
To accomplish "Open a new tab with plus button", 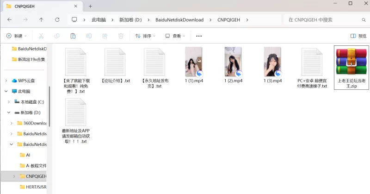I will pos(90,6).
